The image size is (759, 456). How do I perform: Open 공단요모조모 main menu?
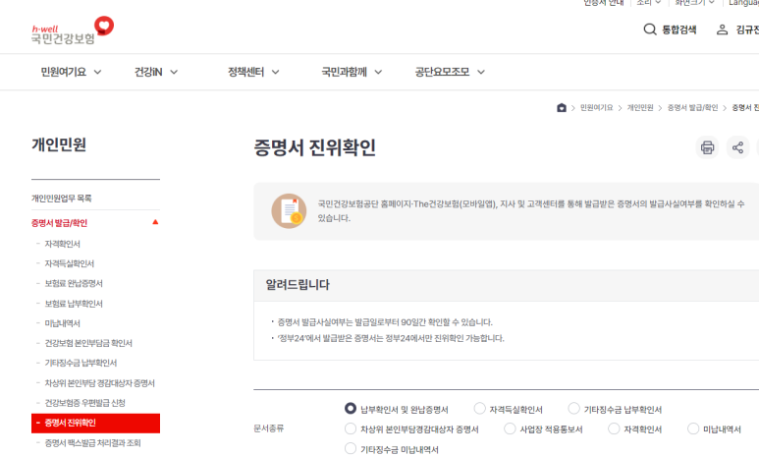click(x=442, y=72)
